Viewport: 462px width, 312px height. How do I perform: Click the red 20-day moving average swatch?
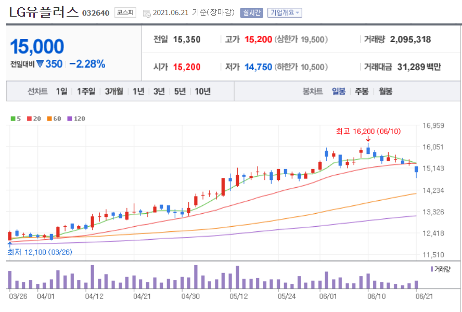[29, 119]
